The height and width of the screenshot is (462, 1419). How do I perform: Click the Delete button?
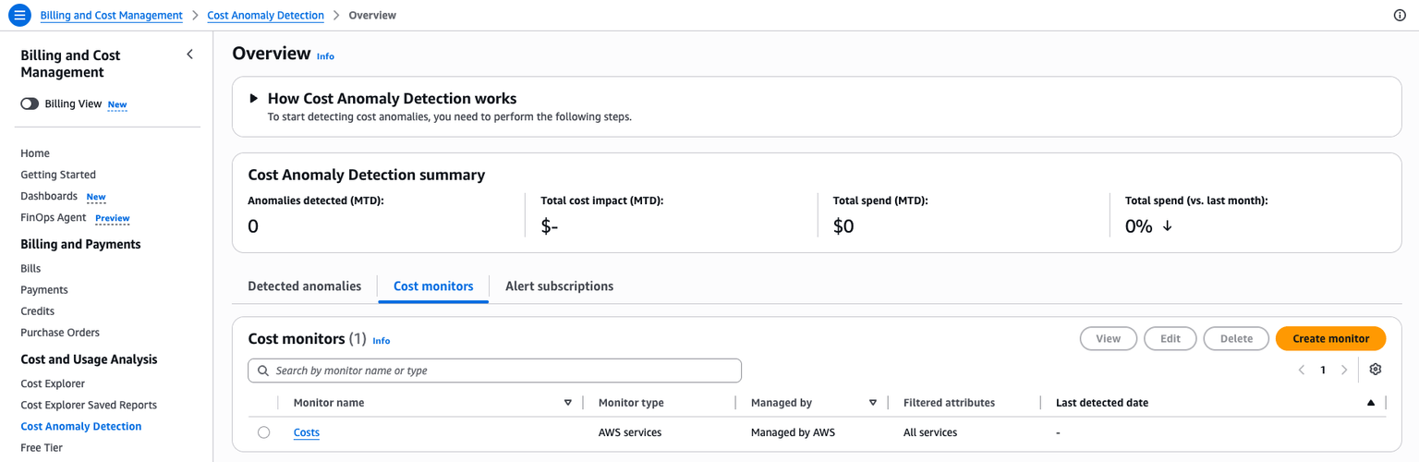click(x=1236, y=338)
